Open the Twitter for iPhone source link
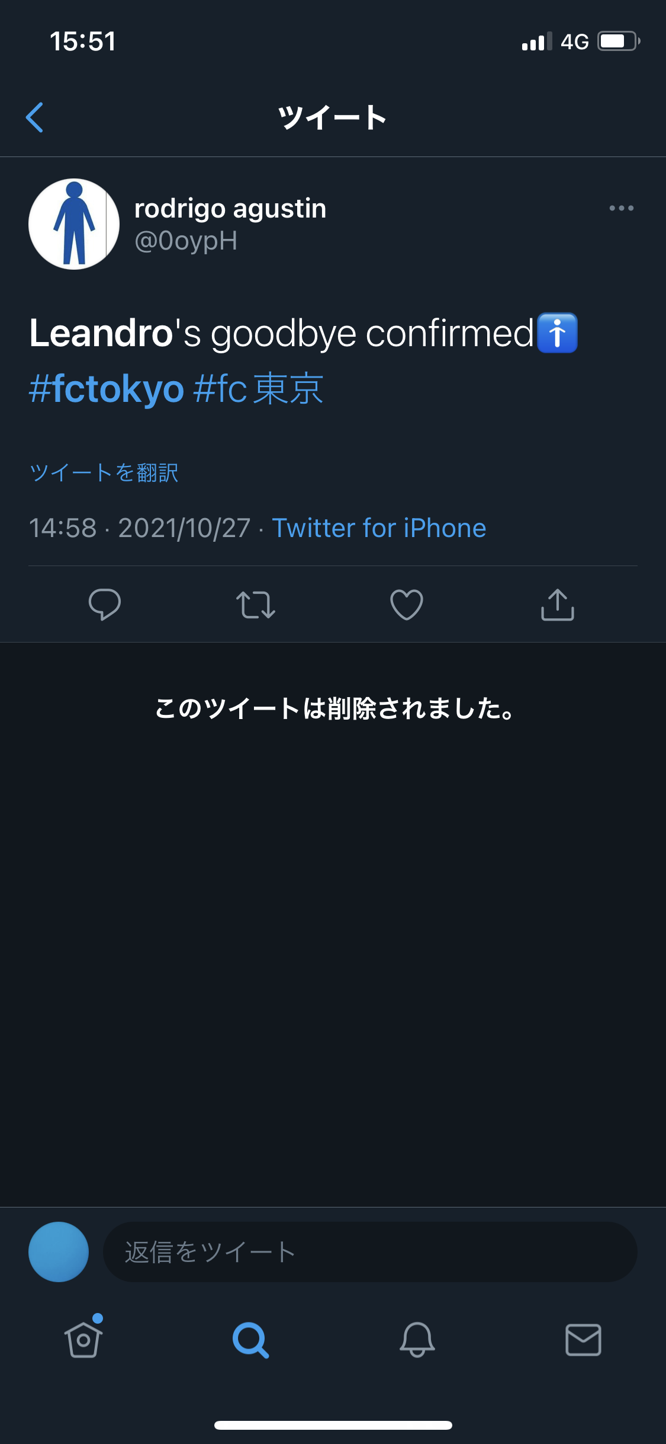The width and height of the screenshot is (666, 1444). (379, 528)
